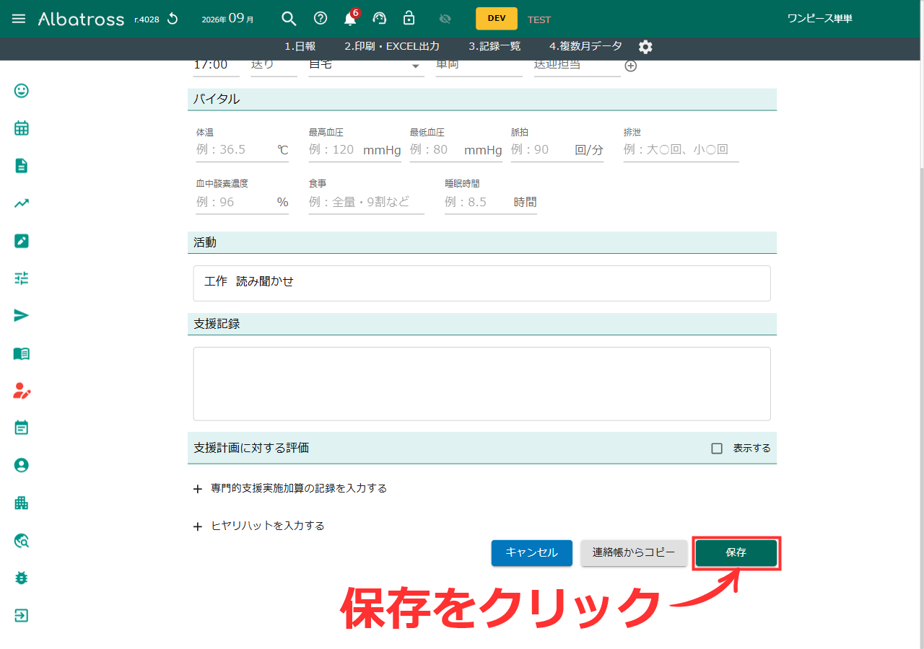
Task: Open the 1.日報 tab
Action: tap(300, 46)
